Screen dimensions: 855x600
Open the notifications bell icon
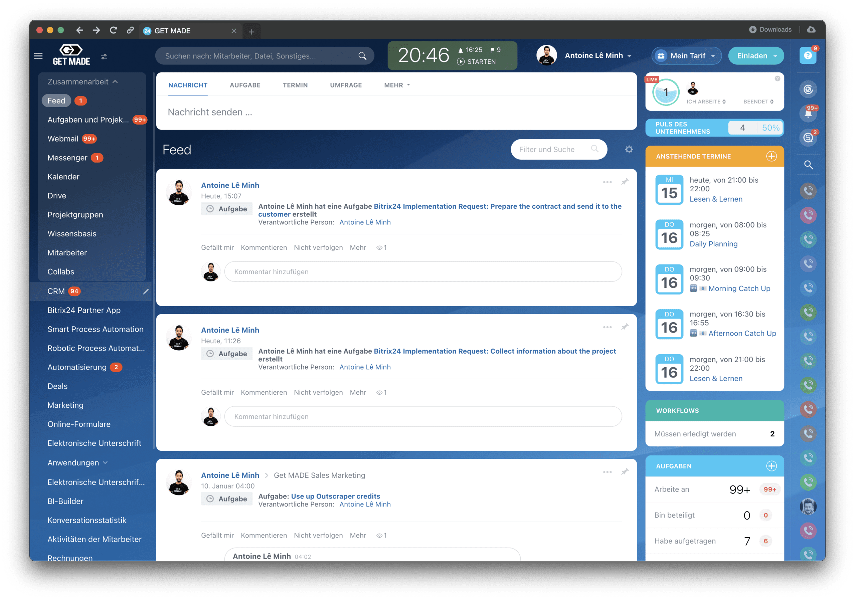click(x=808, y=114)
